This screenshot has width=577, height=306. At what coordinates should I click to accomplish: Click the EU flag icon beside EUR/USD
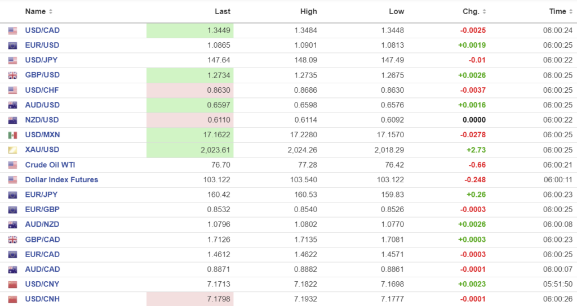point(12,46)
